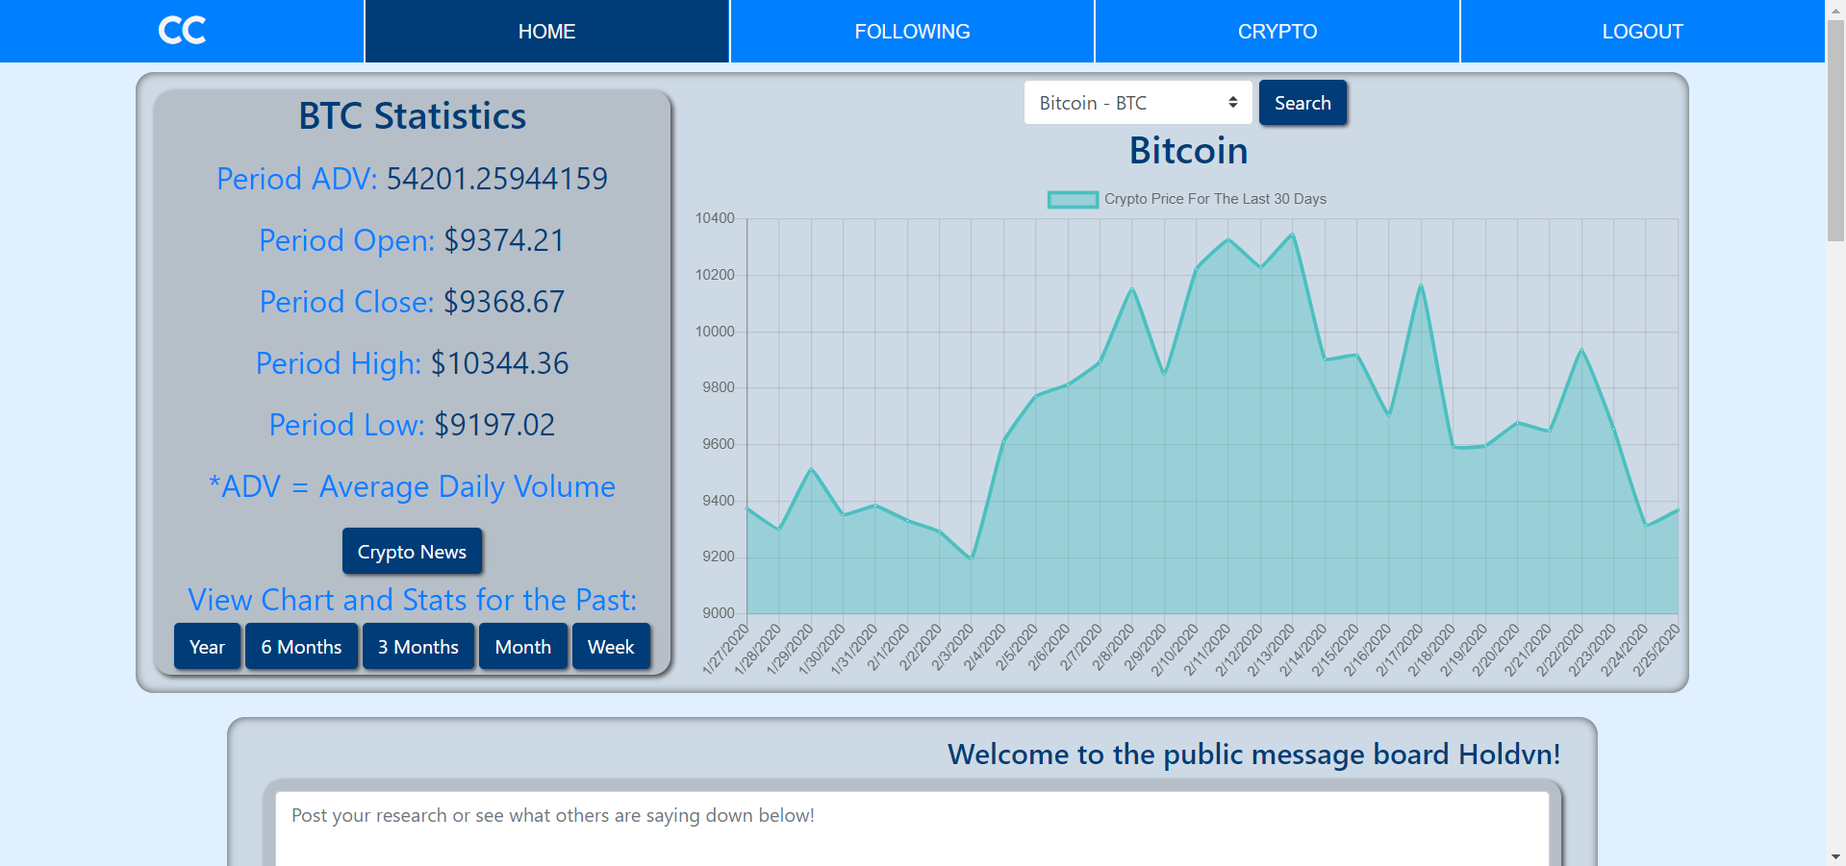The width and height of the screenshot is (1846, 866).
Task: Click LOGOUT in the navigation bar
Action: click(x=1642, y=31)
